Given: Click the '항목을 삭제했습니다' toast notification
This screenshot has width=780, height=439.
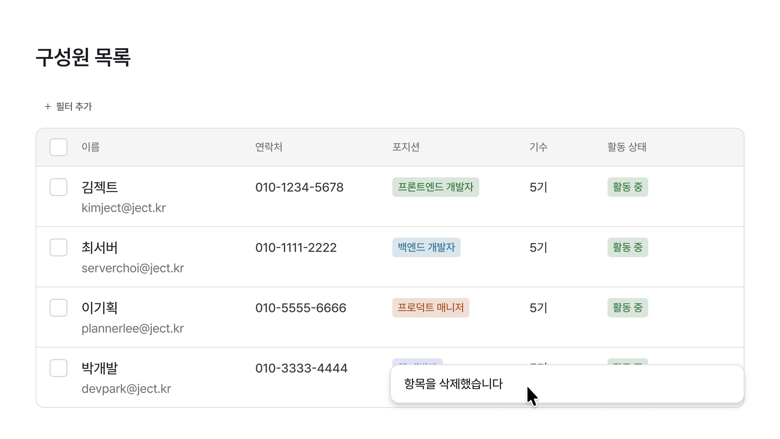Looking at the screenshot, I should (567, 383).
